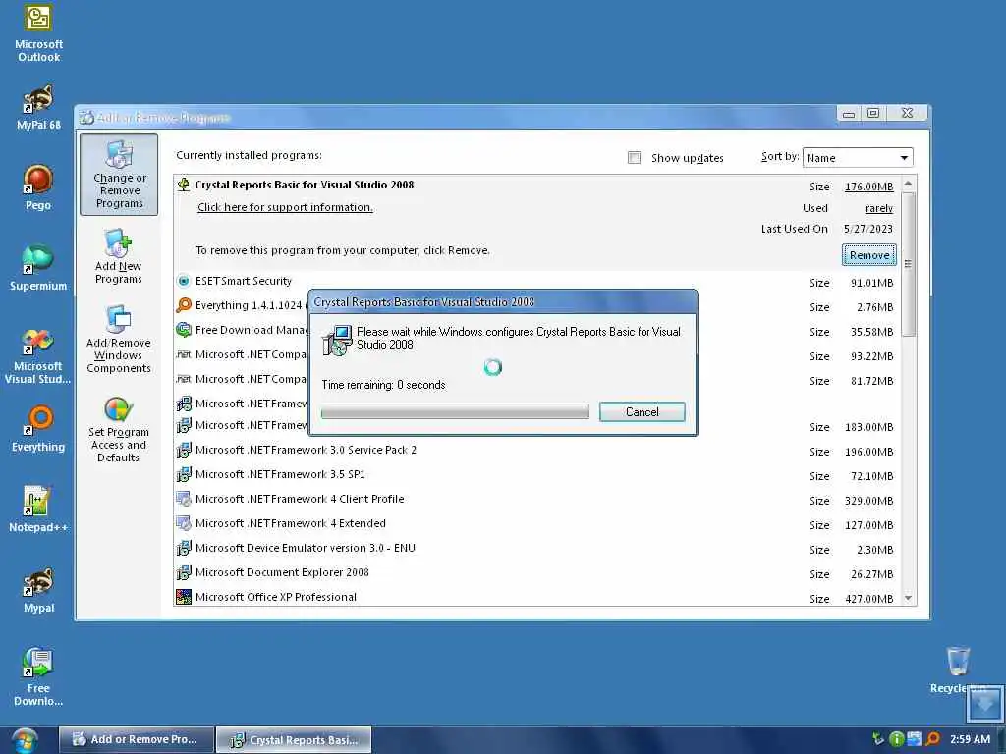The image size is (1006, 754).
Task: Click the rarely used link
Action: 879,208
